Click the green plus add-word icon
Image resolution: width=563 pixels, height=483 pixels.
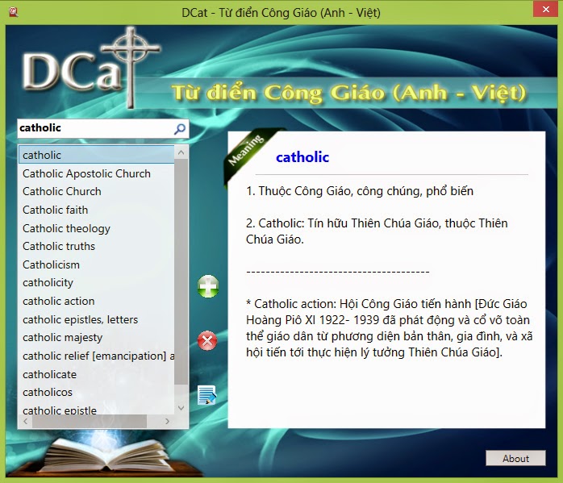pos(208,286)
